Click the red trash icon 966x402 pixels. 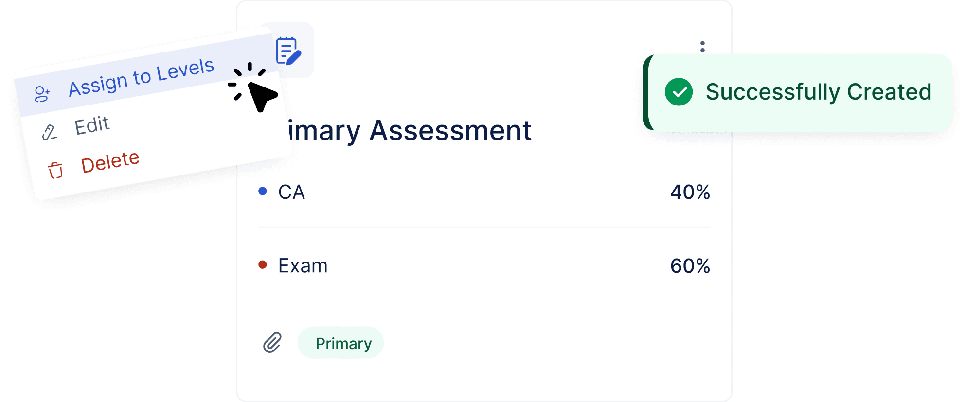pyautogui.click(x=55, y=170)
